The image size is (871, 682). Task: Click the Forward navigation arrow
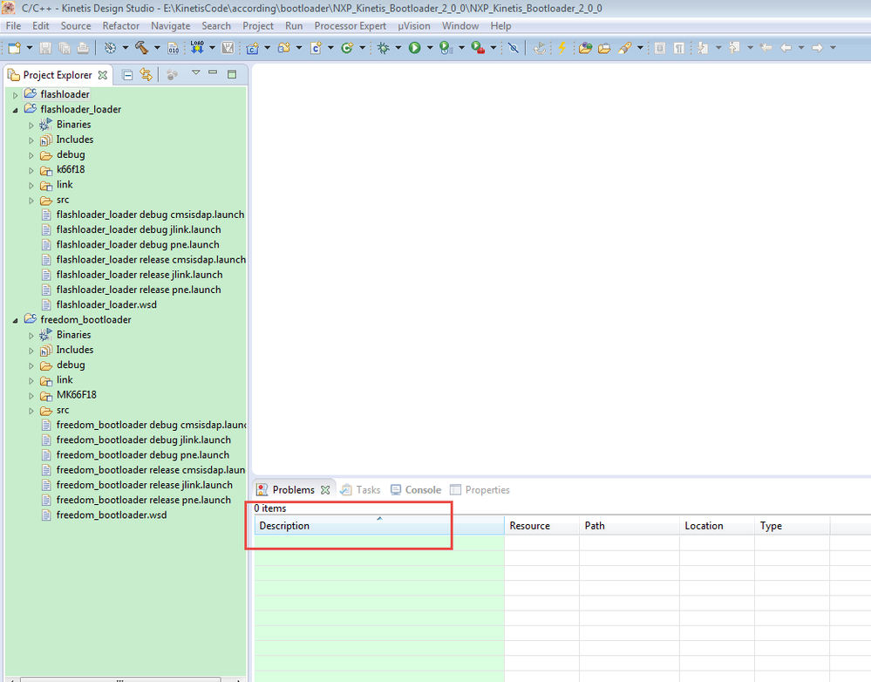pyautogui.click(x=817, y=48)
